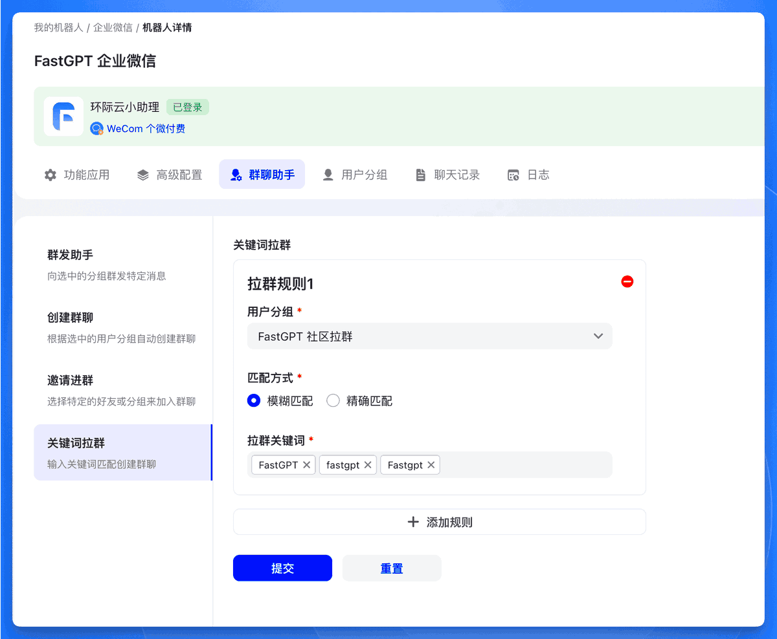
Task: Click the 重置 button
Action: tap(392, 568)
